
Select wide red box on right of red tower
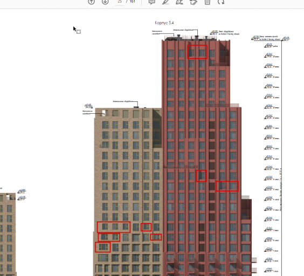(x=227, y=186)
